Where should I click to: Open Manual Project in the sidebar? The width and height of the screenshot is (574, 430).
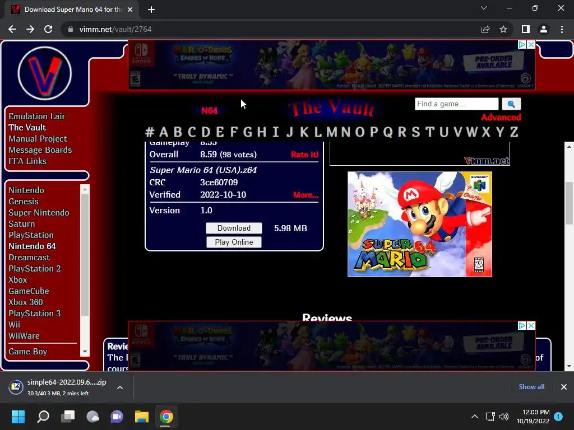(x=38, y=139)
